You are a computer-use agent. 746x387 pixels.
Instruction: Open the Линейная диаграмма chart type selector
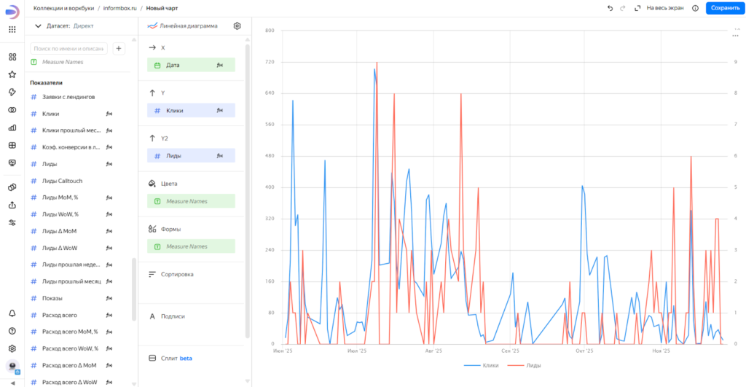188,26
